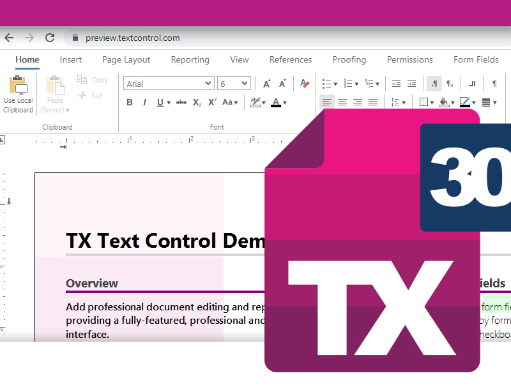Open the Arial font family dropdown
This screenshot has height=387, width=511.
(x=169, y=84)
